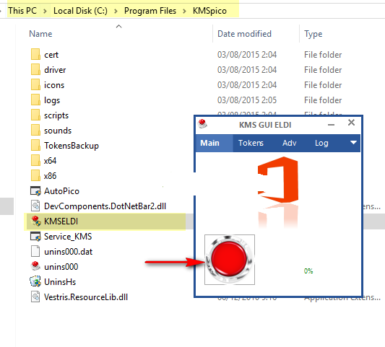Select the file name UninsHs

click(60, 282)
